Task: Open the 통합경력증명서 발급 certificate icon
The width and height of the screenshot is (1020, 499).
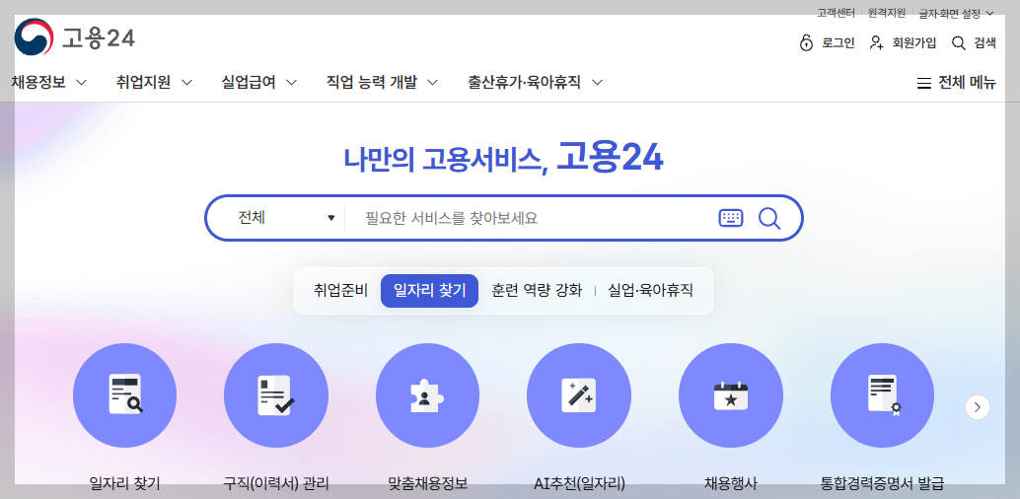Action: 882,394
